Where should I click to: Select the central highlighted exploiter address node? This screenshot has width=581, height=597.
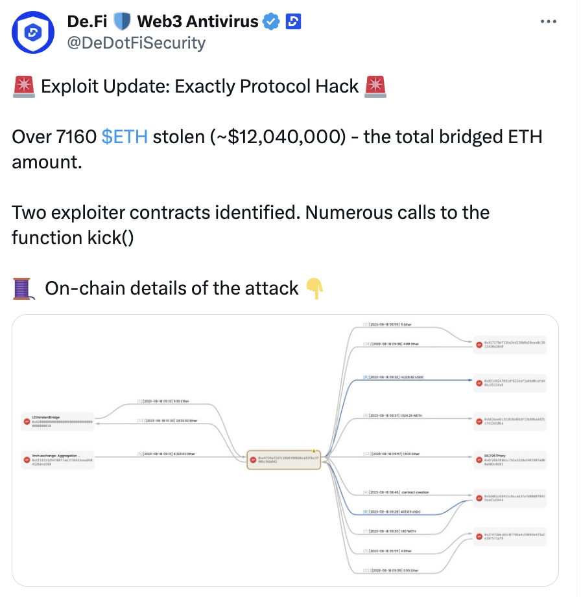click(284, 460)
